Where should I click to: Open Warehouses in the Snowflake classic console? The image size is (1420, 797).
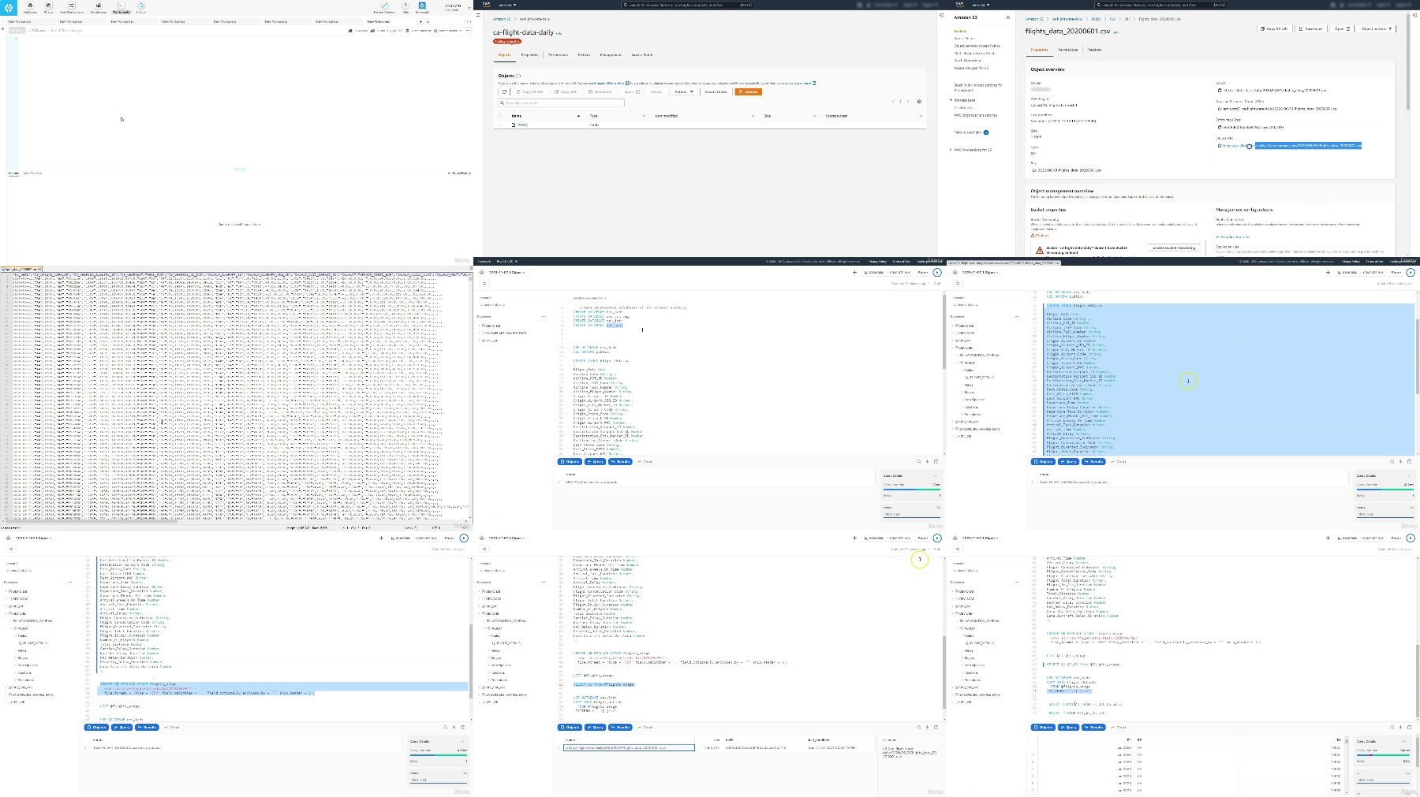98,8
